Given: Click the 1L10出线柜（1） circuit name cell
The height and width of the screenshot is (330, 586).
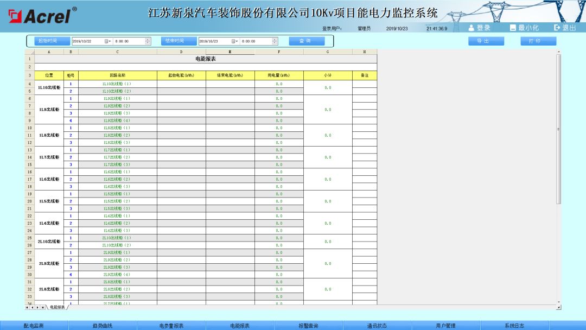Looking at the screenshot, I should point(117,84).
